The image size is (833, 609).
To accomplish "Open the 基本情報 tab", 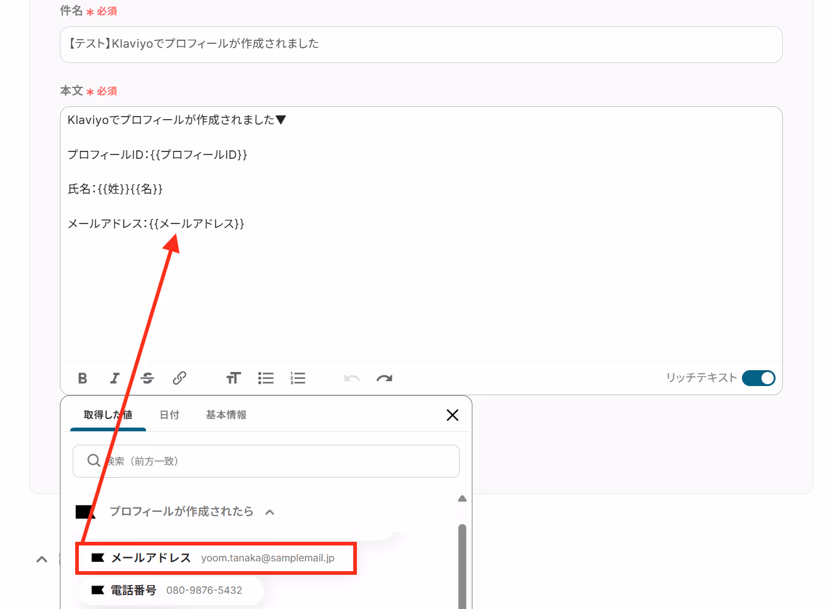I will [x=226, y=415].
